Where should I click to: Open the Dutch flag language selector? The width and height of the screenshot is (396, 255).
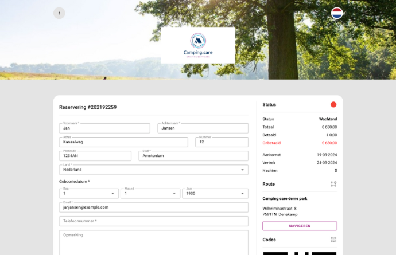(337, 13)
